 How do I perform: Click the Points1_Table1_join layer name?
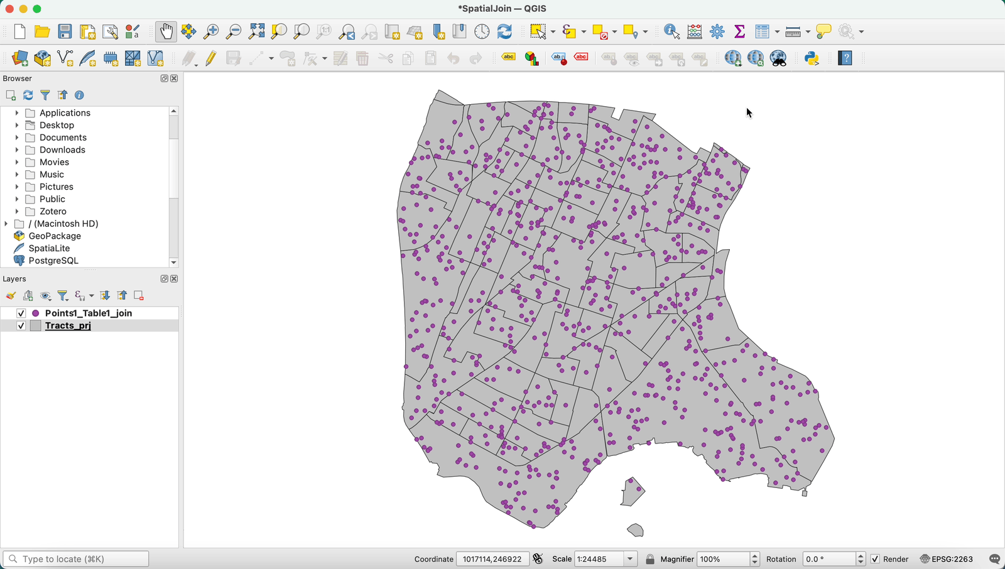point(89,313)
